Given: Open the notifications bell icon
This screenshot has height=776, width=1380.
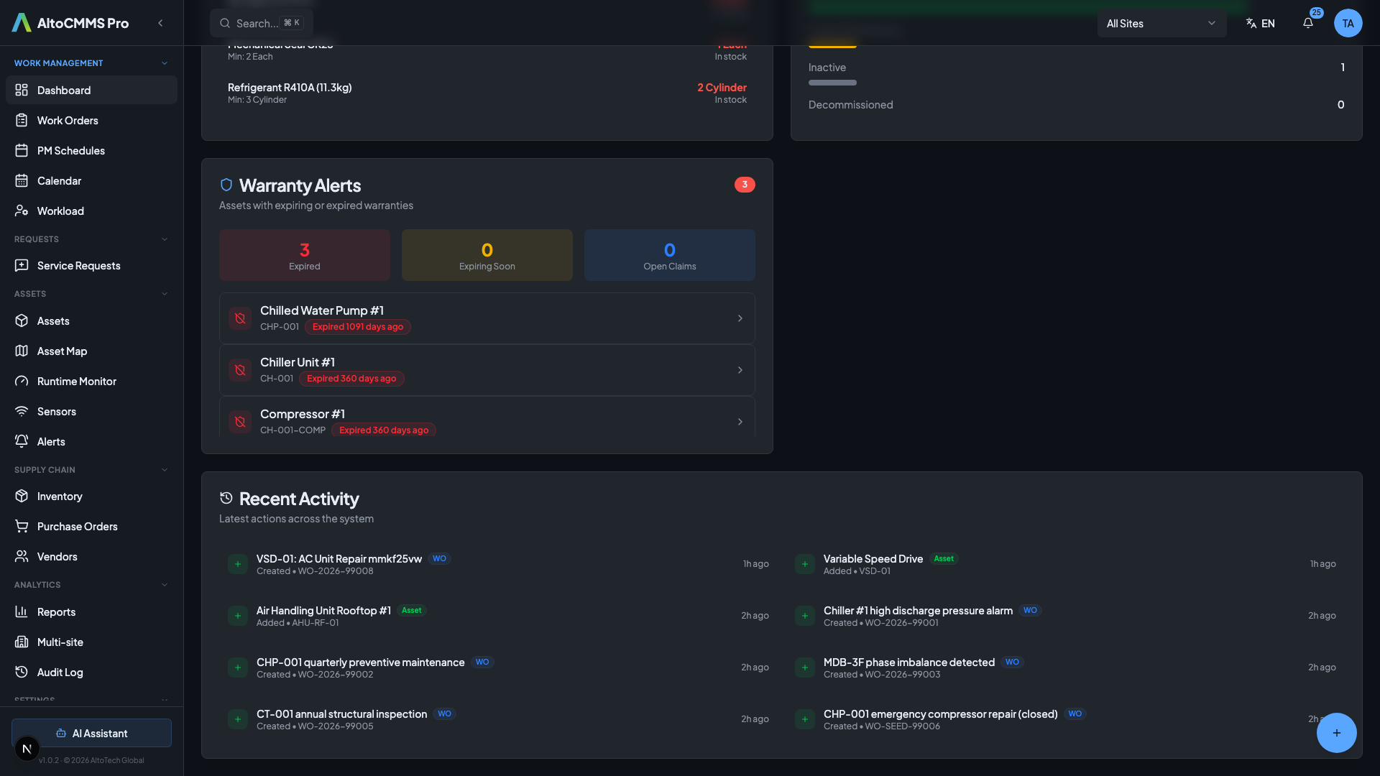Looking at the screenshot, I should (x=1307, y=23).
